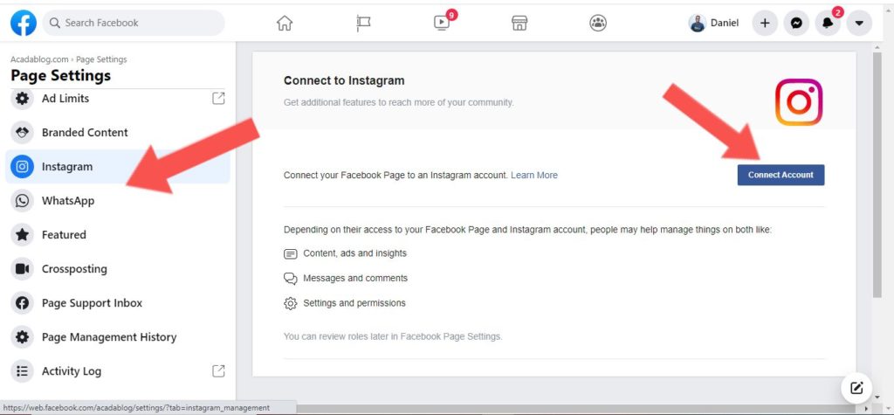Viewport: 894px width, 415px height.
Task: Click the Connect to Instagram heading
Action: (344, 80)
